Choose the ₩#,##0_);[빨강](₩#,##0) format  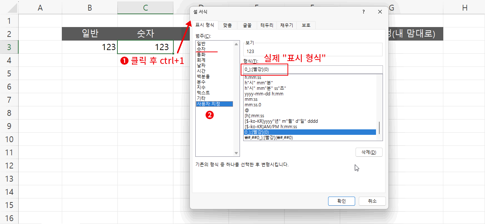coord(310,138)
